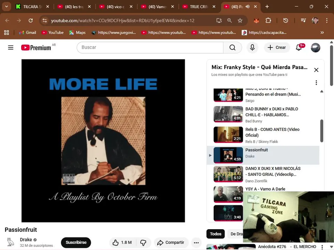
Task: Share video with Compartir button
Action: pyautogui.click(x=171, y=242)
